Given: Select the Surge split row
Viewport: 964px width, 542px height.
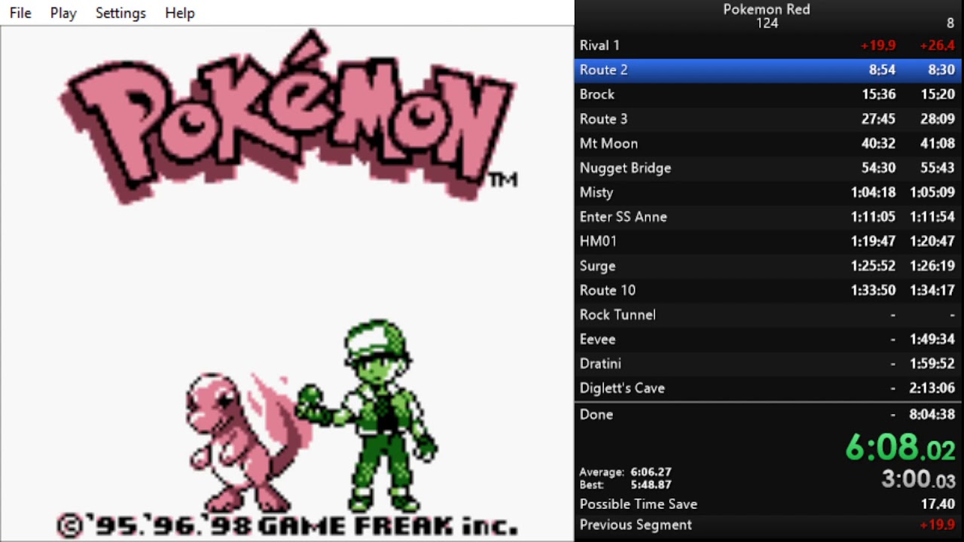Looking at the screenshot, I should click(x=769, y=266).
